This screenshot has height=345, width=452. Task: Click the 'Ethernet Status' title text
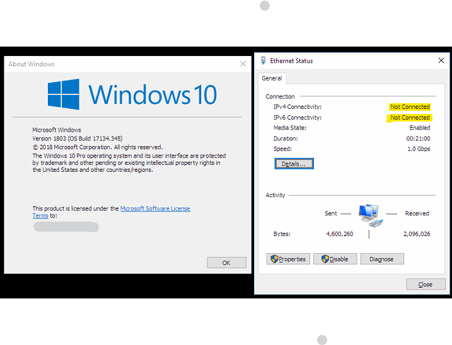[291, 61]
